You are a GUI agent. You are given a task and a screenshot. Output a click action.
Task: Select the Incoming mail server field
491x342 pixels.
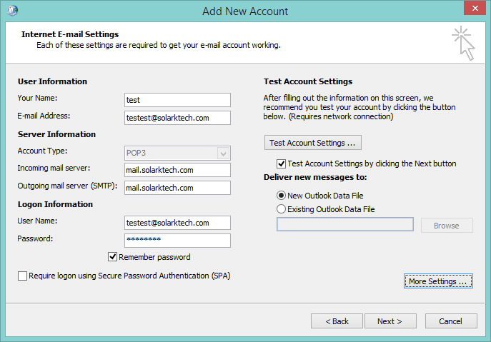point(177,170)
